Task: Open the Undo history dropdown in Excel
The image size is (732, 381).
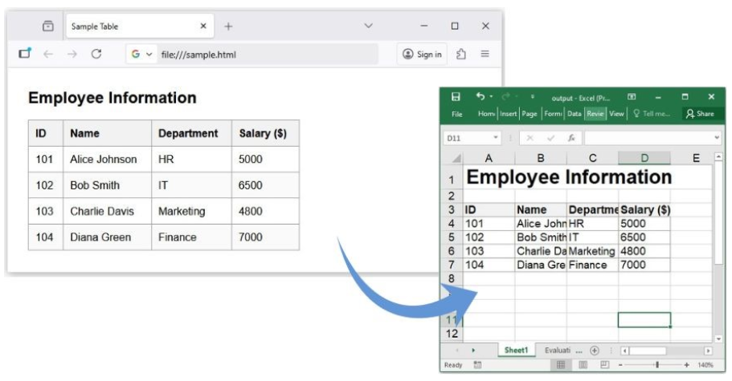Action: [x=491, y=97]
